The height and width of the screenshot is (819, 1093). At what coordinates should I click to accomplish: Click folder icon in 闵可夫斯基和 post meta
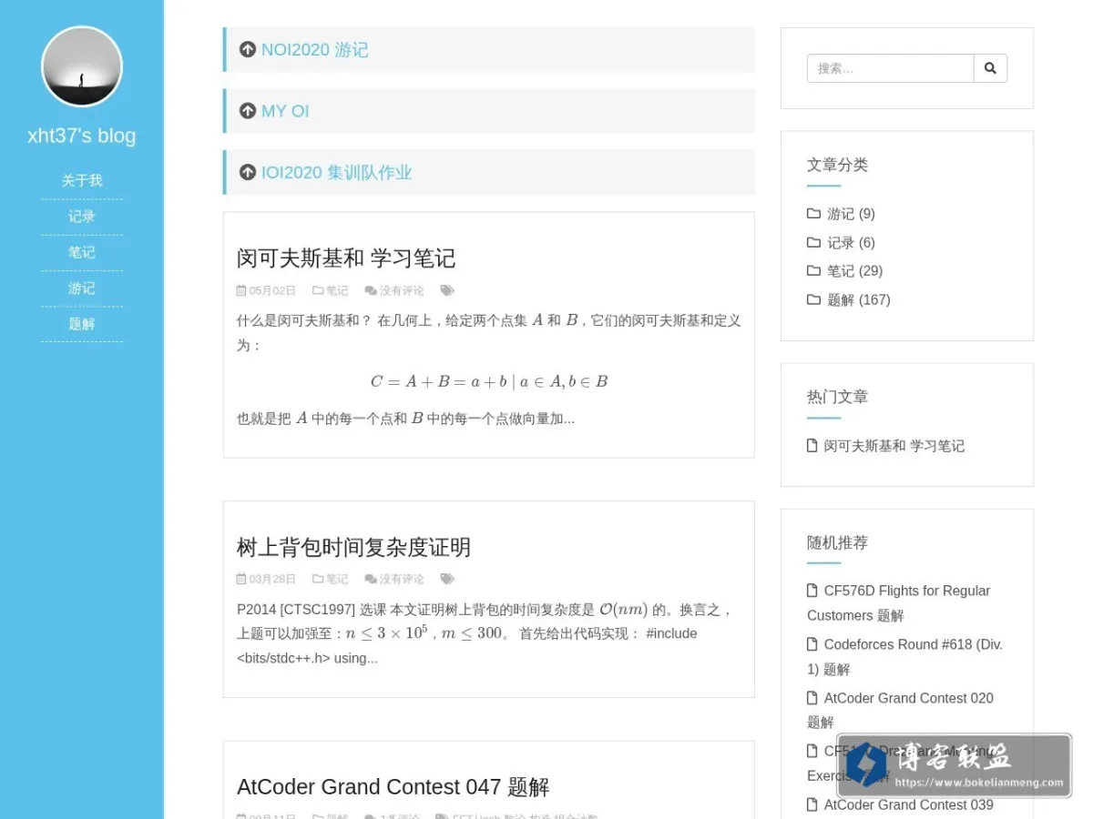(x=318, y=290)
